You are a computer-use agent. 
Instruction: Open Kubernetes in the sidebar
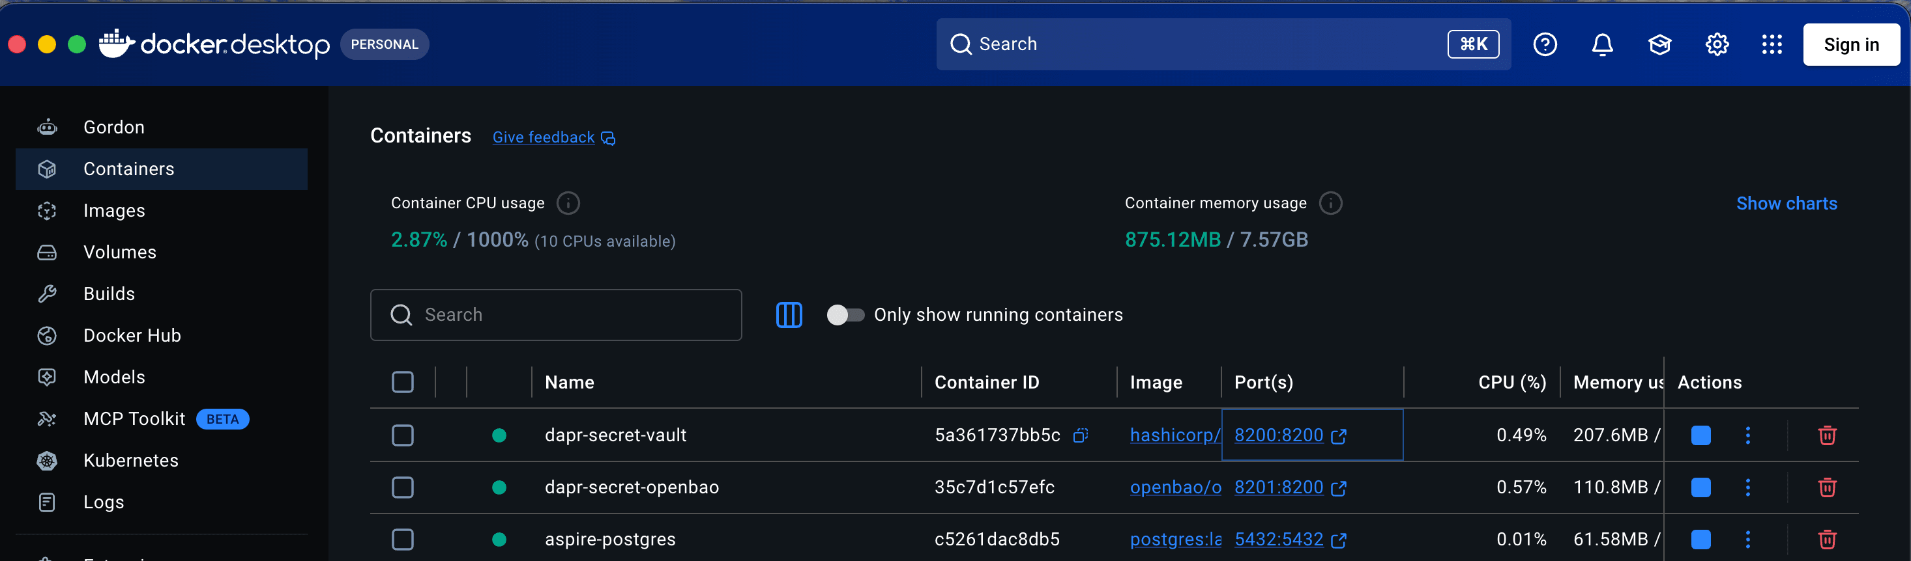(x=161, y=460)
